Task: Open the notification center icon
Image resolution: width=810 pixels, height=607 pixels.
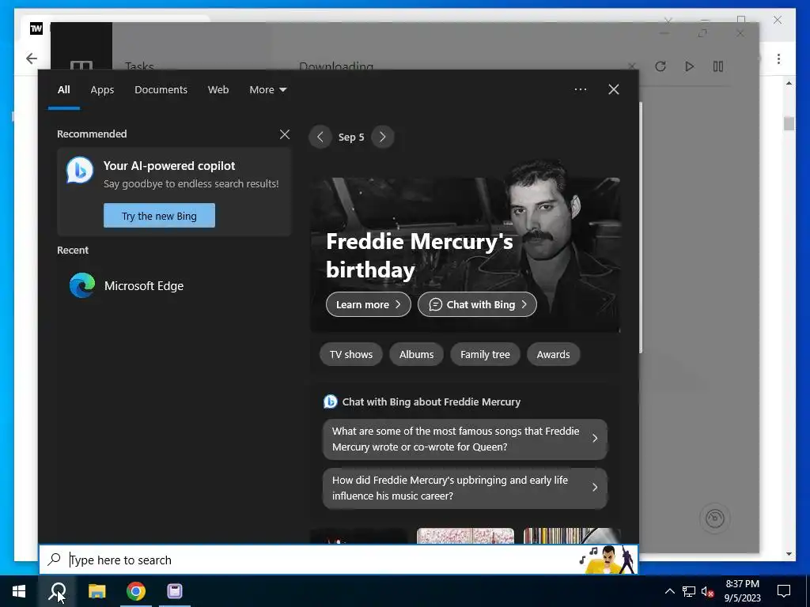Action: click(x=784, y=591)
